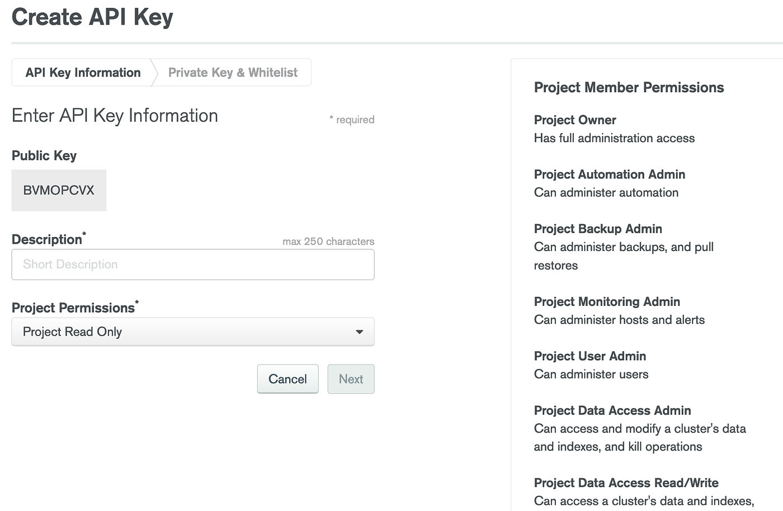Viewport: 783px width, 511px height.
Task: Click the Public Key label
Action: coord(44,156)
